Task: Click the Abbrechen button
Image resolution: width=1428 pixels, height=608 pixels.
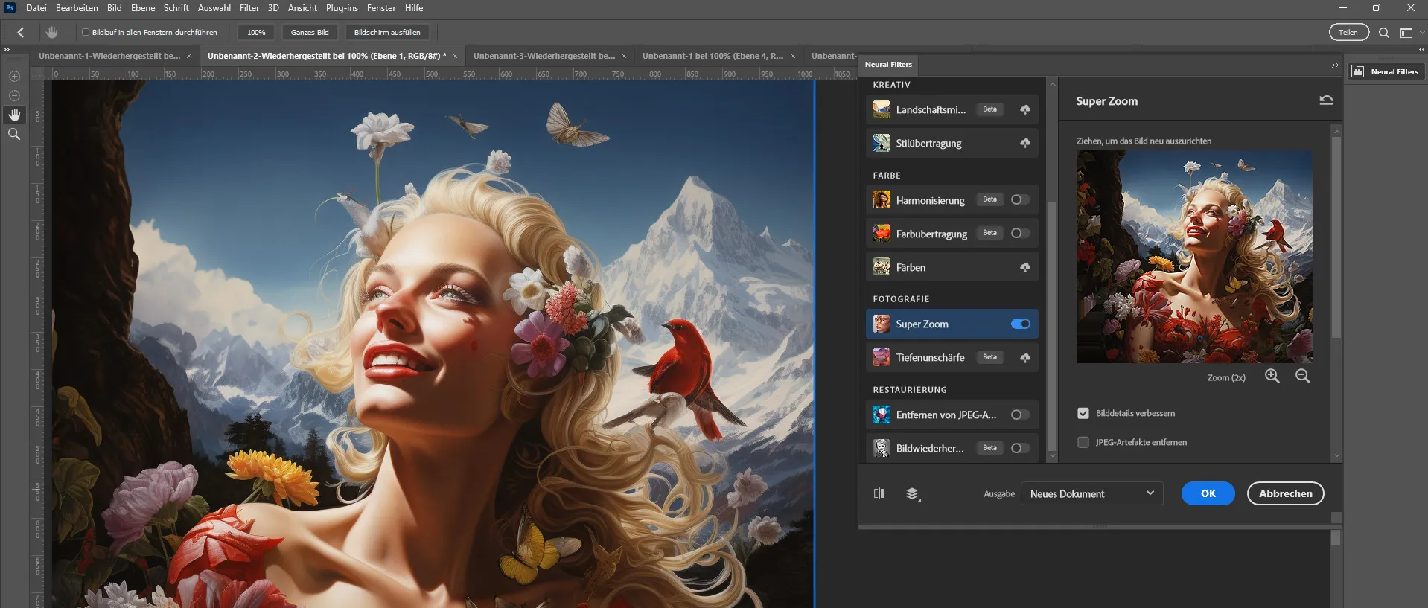Action: (1285, 493)
